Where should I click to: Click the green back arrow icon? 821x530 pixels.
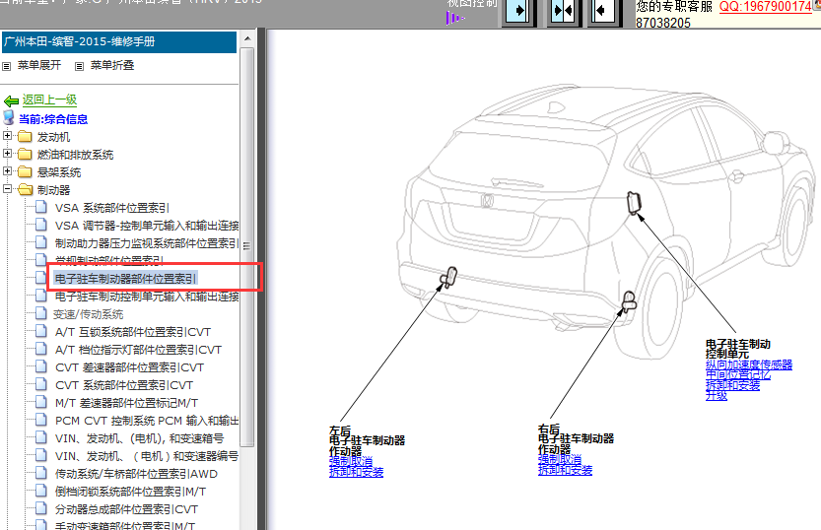[11, 100]
